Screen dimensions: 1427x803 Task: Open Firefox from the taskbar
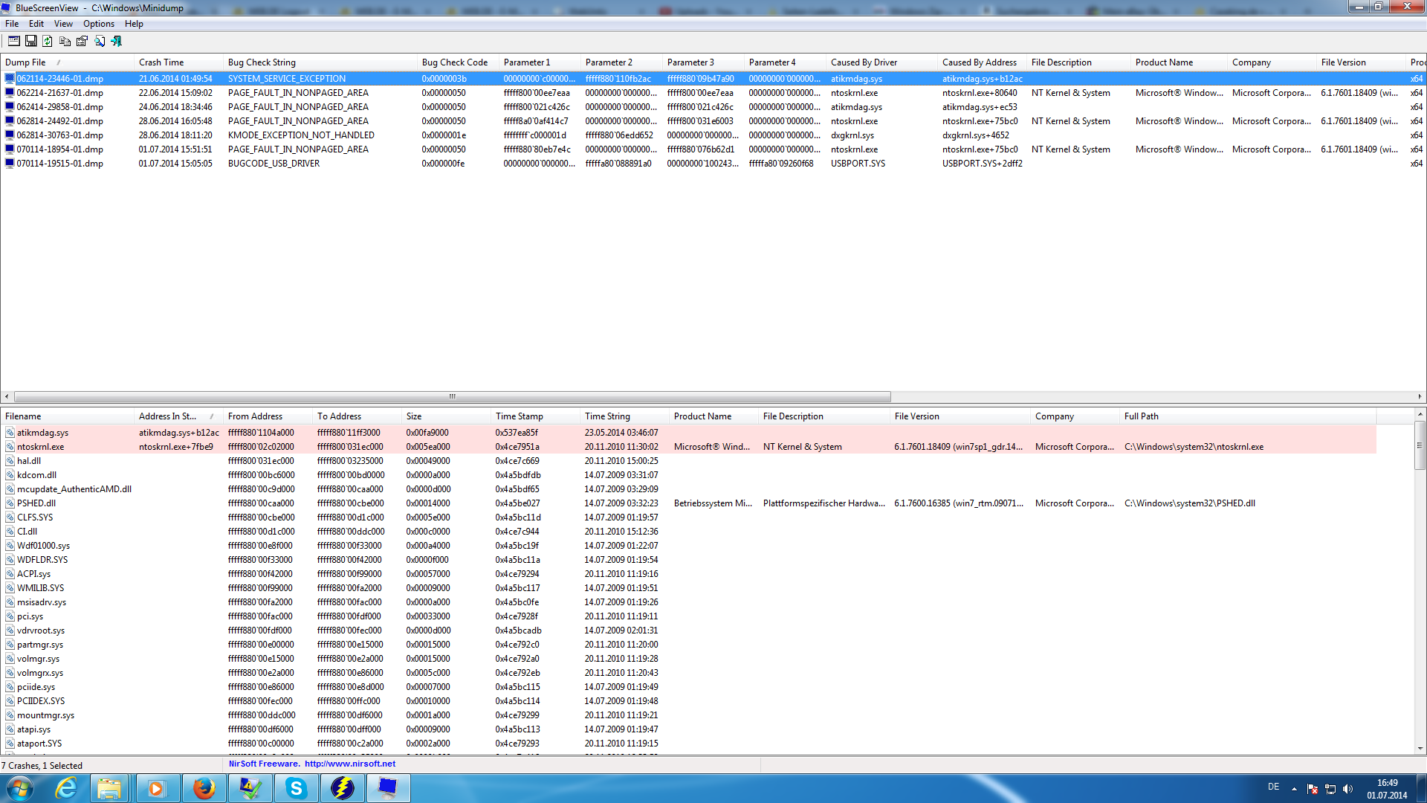coord(204,788)
